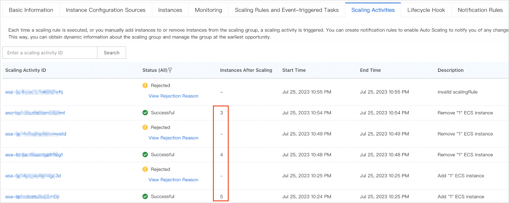The width and height of the screenshot is (509, 203).
Task: Click the Description column header
Action: click(451, 70)
